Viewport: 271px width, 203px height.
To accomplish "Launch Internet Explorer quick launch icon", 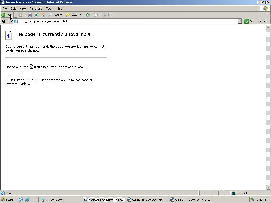I will coord(27,200).
